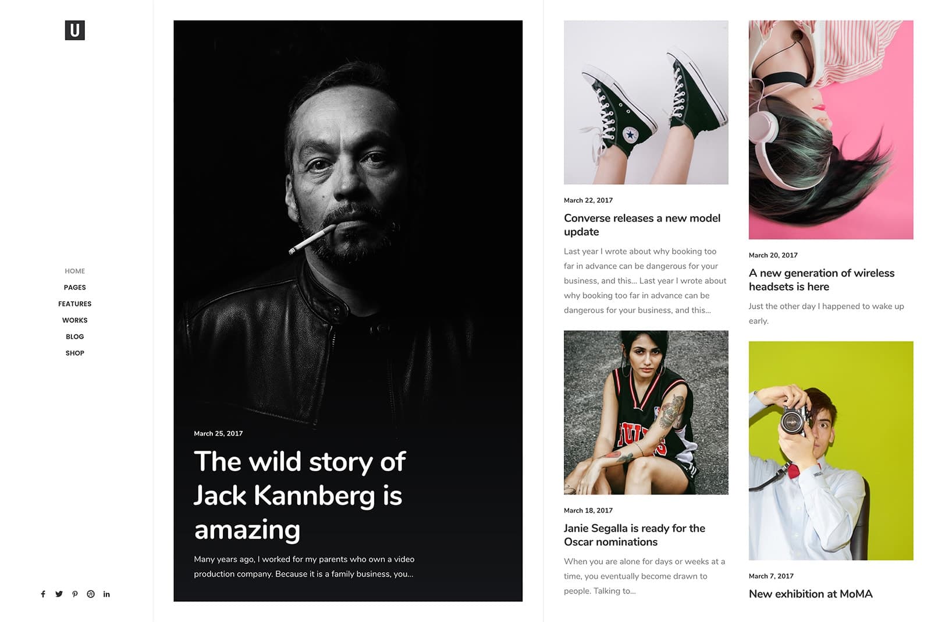Open the Twitter social icon
The height and width of the screenshot is (622, 931).
(x=59, y=594)
